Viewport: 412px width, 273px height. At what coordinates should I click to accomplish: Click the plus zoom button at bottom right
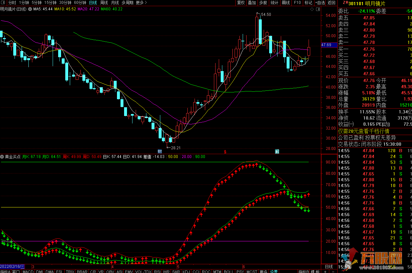click(325, 272)
